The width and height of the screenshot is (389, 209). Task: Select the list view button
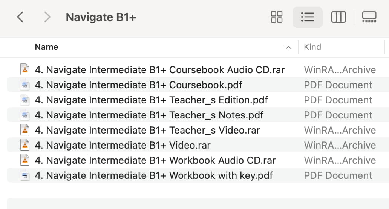click(307, 17)
